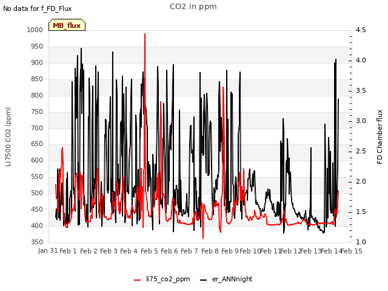Click the 850 left-axis tick label

pyautogui.click(x=37, y=79)
